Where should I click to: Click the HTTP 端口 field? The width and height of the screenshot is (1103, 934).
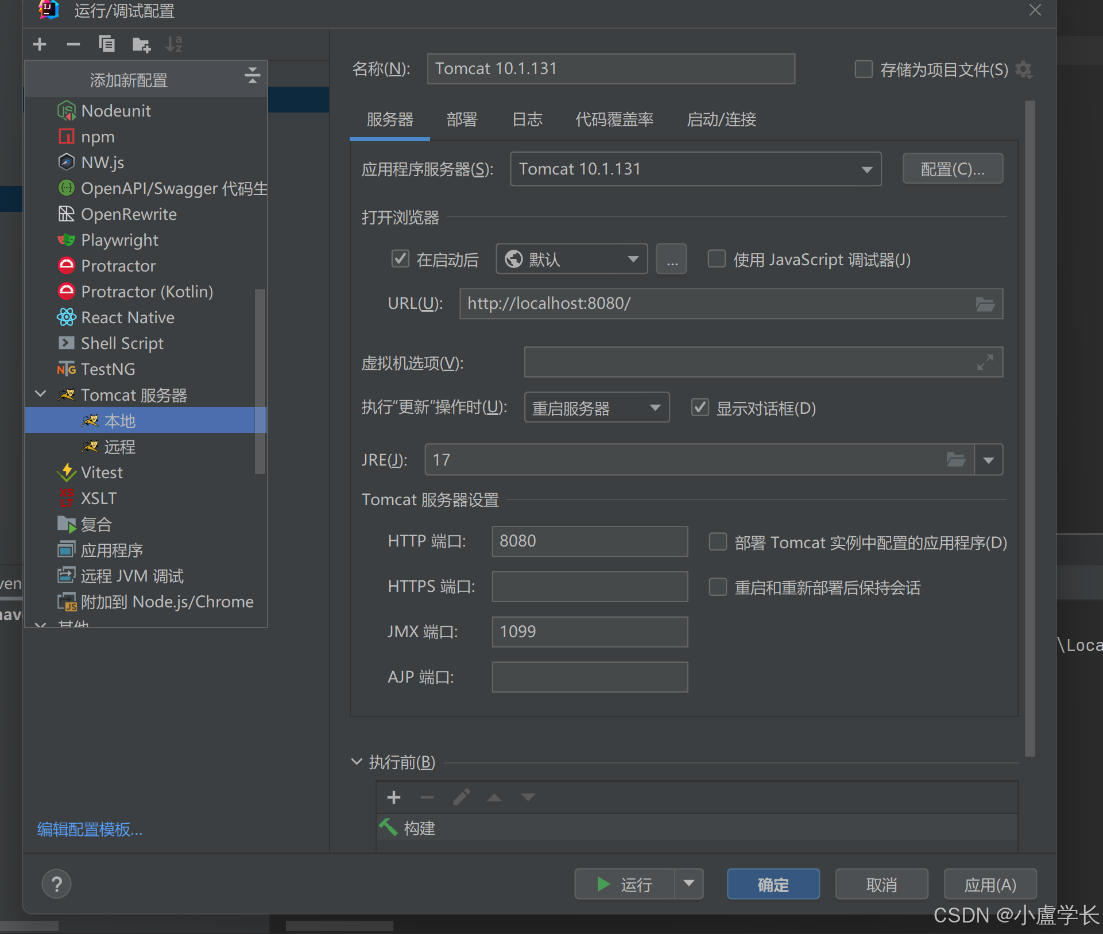[x=590, y=541]
